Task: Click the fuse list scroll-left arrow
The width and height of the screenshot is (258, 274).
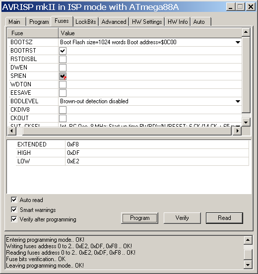Action: pos(12,131)
